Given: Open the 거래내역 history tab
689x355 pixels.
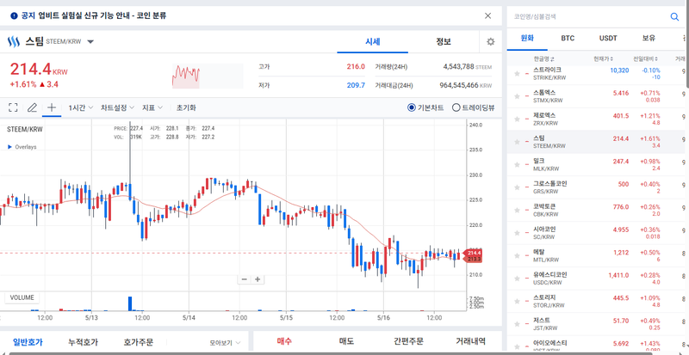Looking at the screenshot, I should coord(470,341).
